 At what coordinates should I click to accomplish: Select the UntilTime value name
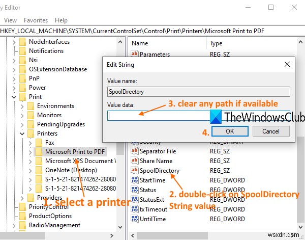pos(152,219)
